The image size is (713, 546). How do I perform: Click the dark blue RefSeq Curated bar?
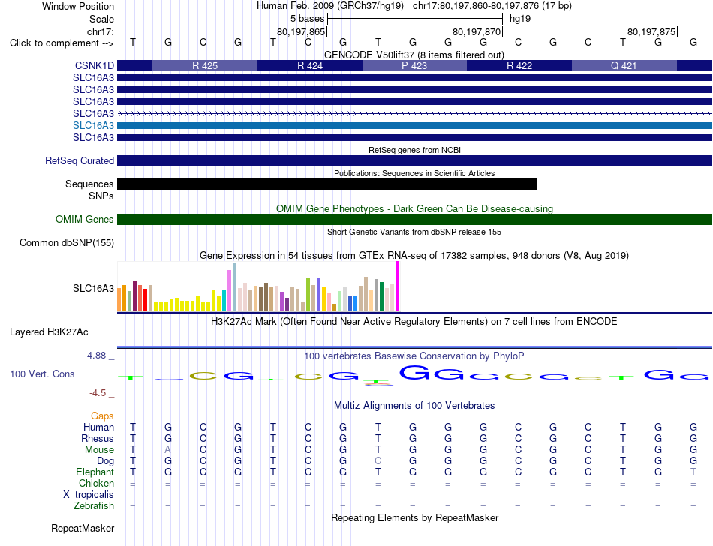[415, 160]
